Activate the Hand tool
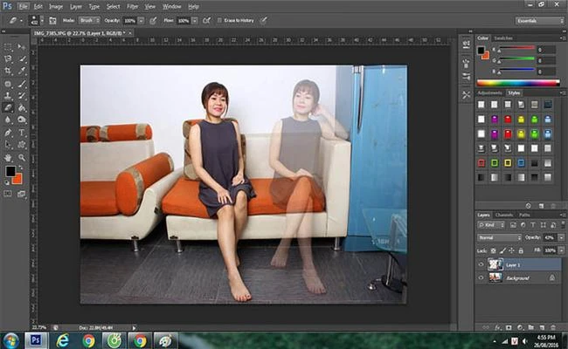Screen dimensions: 568x349 (x=8, y=157)
